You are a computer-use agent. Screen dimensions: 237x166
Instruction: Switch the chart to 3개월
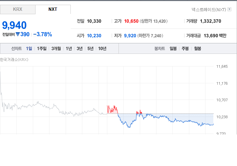pos(56,48)
